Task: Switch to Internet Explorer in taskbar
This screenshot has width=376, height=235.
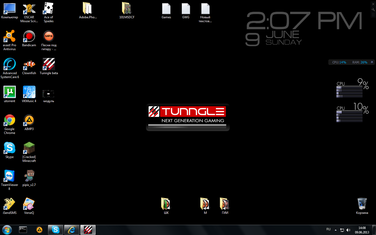Action: [72, 230]
